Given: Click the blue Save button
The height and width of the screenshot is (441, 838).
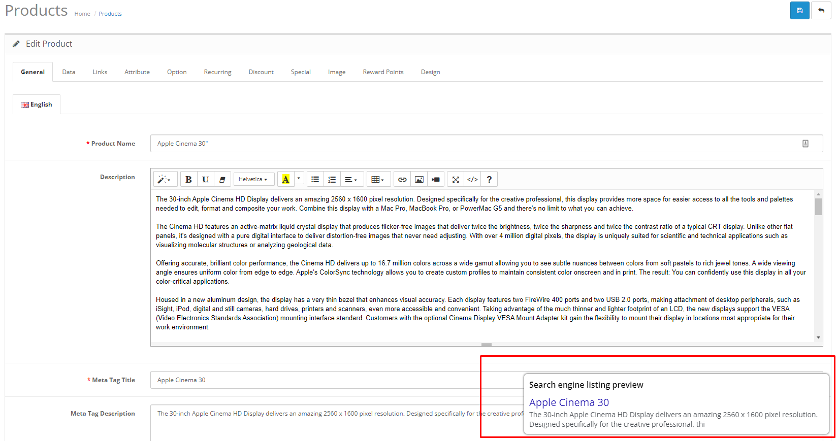Looking at the screenshot, I should tap(799, 11).
